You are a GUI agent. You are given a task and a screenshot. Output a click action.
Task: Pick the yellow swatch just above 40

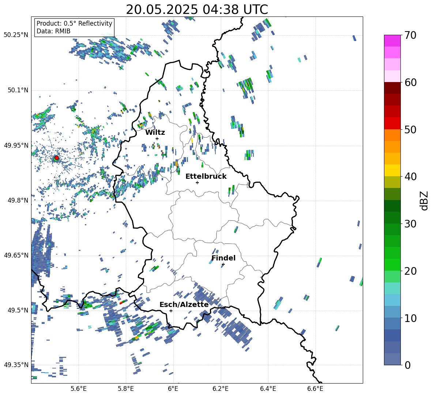coord(392,170)
